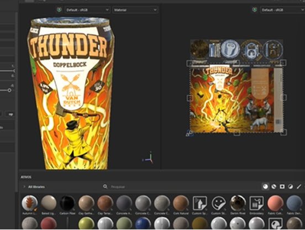
Task: Select the yellow-green sphere material in second row
Action: (86, 223)
